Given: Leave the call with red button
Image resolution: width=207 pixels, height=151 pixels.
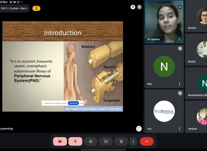Looking at the screenshot, I should click(x=147, y=141).
